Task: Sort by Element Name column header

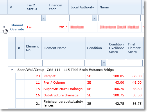Action: (63, 48)
